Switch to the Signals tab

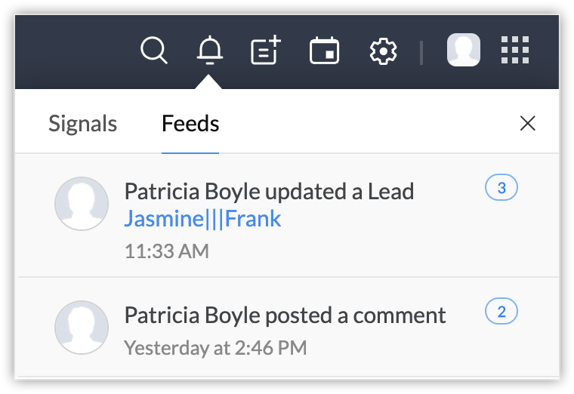[82, 124]
